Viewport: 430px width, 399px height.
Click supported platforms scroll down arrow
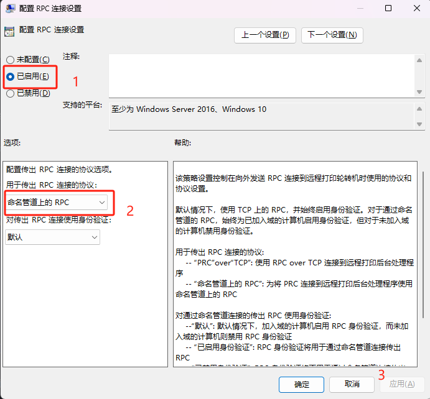(x=419, y=124)
